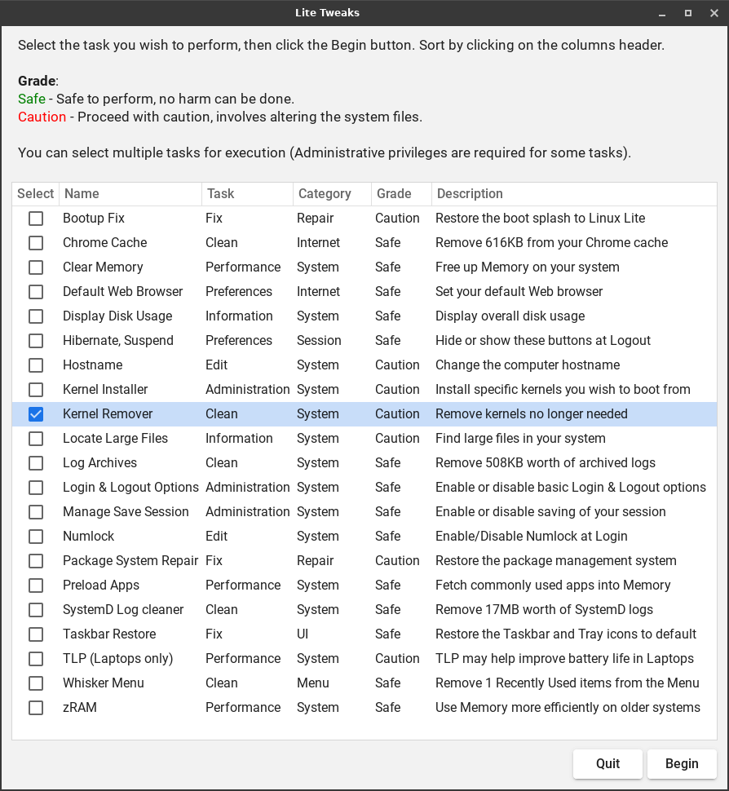Tick the Clear Memory checkbox
The height and width of the screenshot is (791, 729).
tap(36, 267)
